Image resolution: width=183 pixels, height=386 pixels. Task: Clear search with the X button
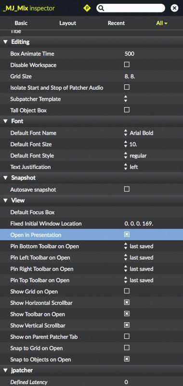tap(174, 8)
